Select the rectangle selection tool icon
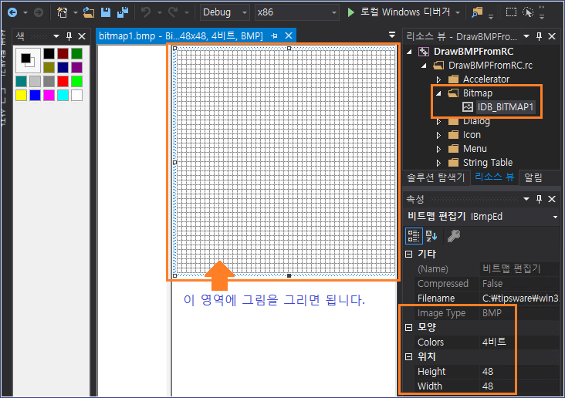 [x=511, y=12]
